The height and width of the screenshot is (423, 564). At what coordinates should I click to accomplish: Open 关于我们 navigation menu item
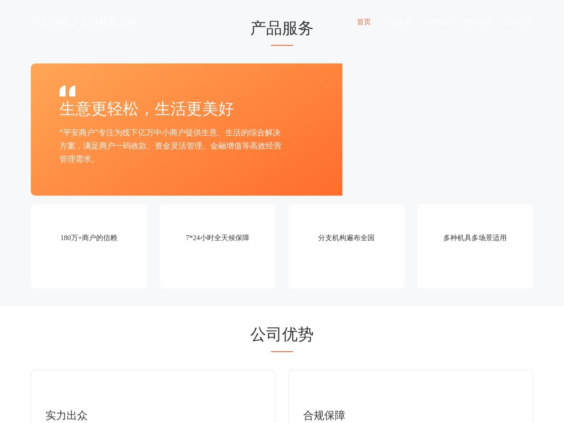click(x=438, y=22)
